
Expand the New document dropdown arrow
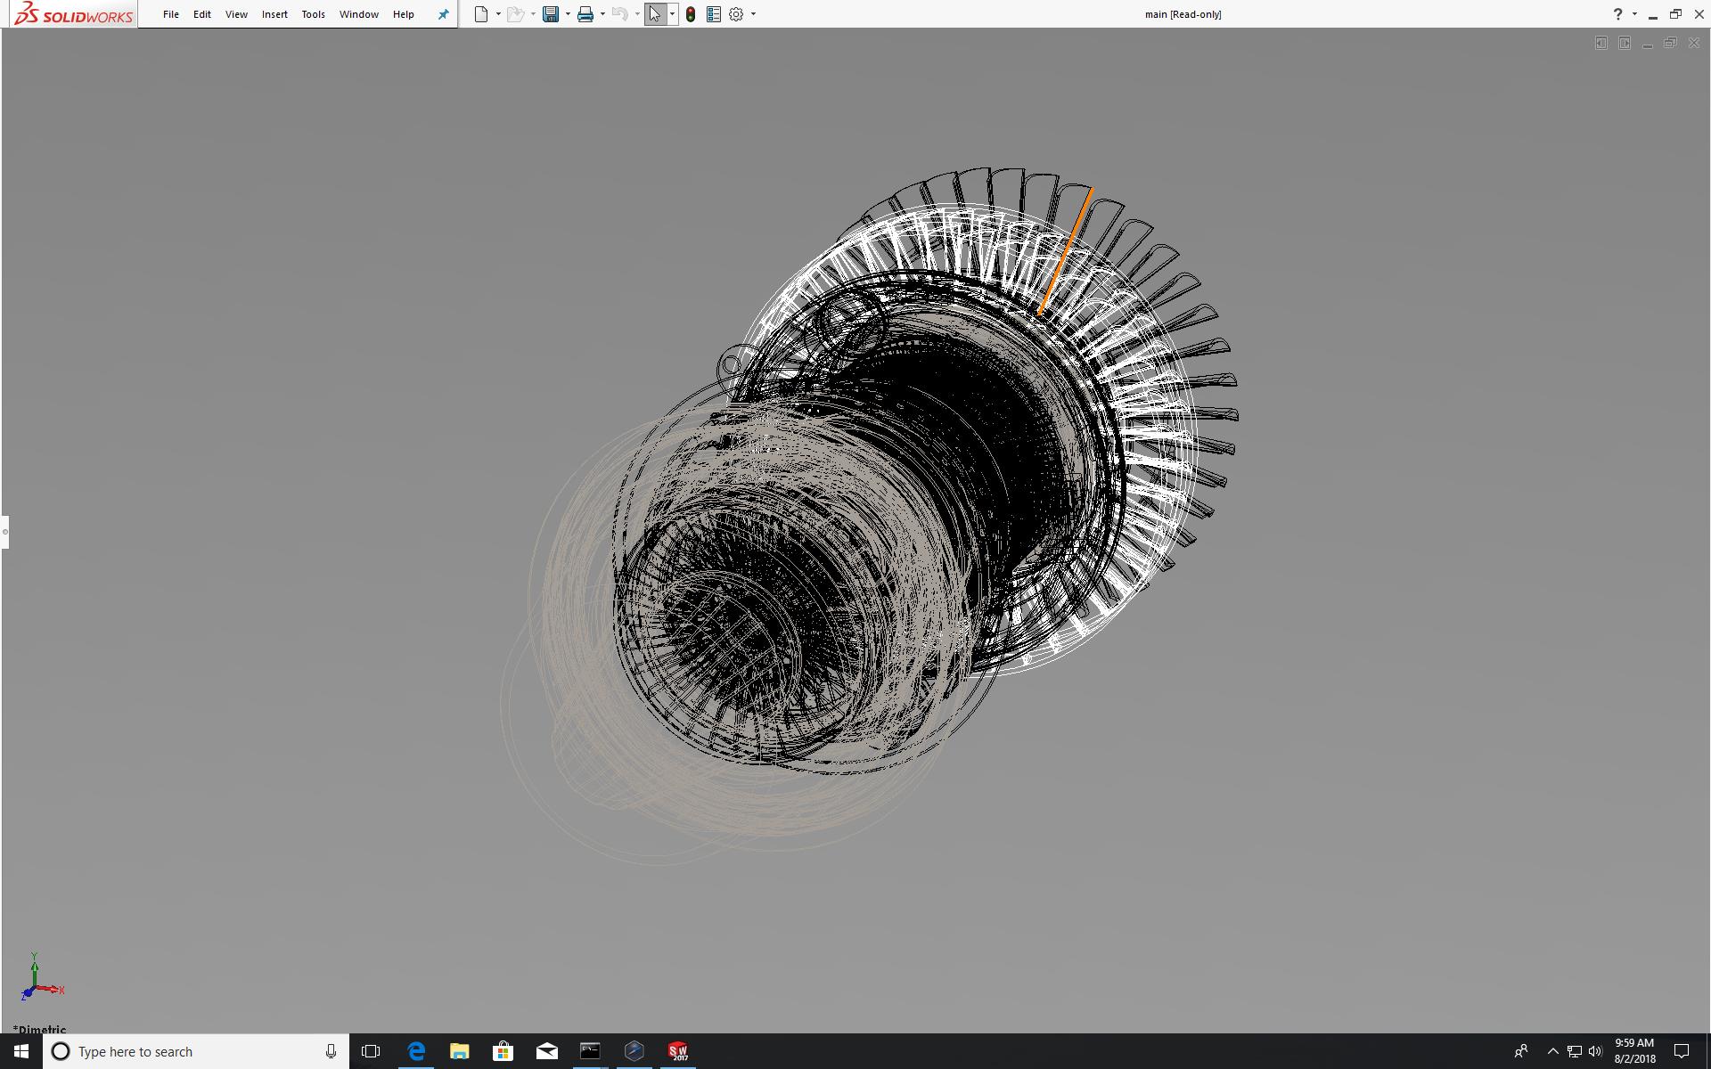pyautogui.click(x=498, y=14)
